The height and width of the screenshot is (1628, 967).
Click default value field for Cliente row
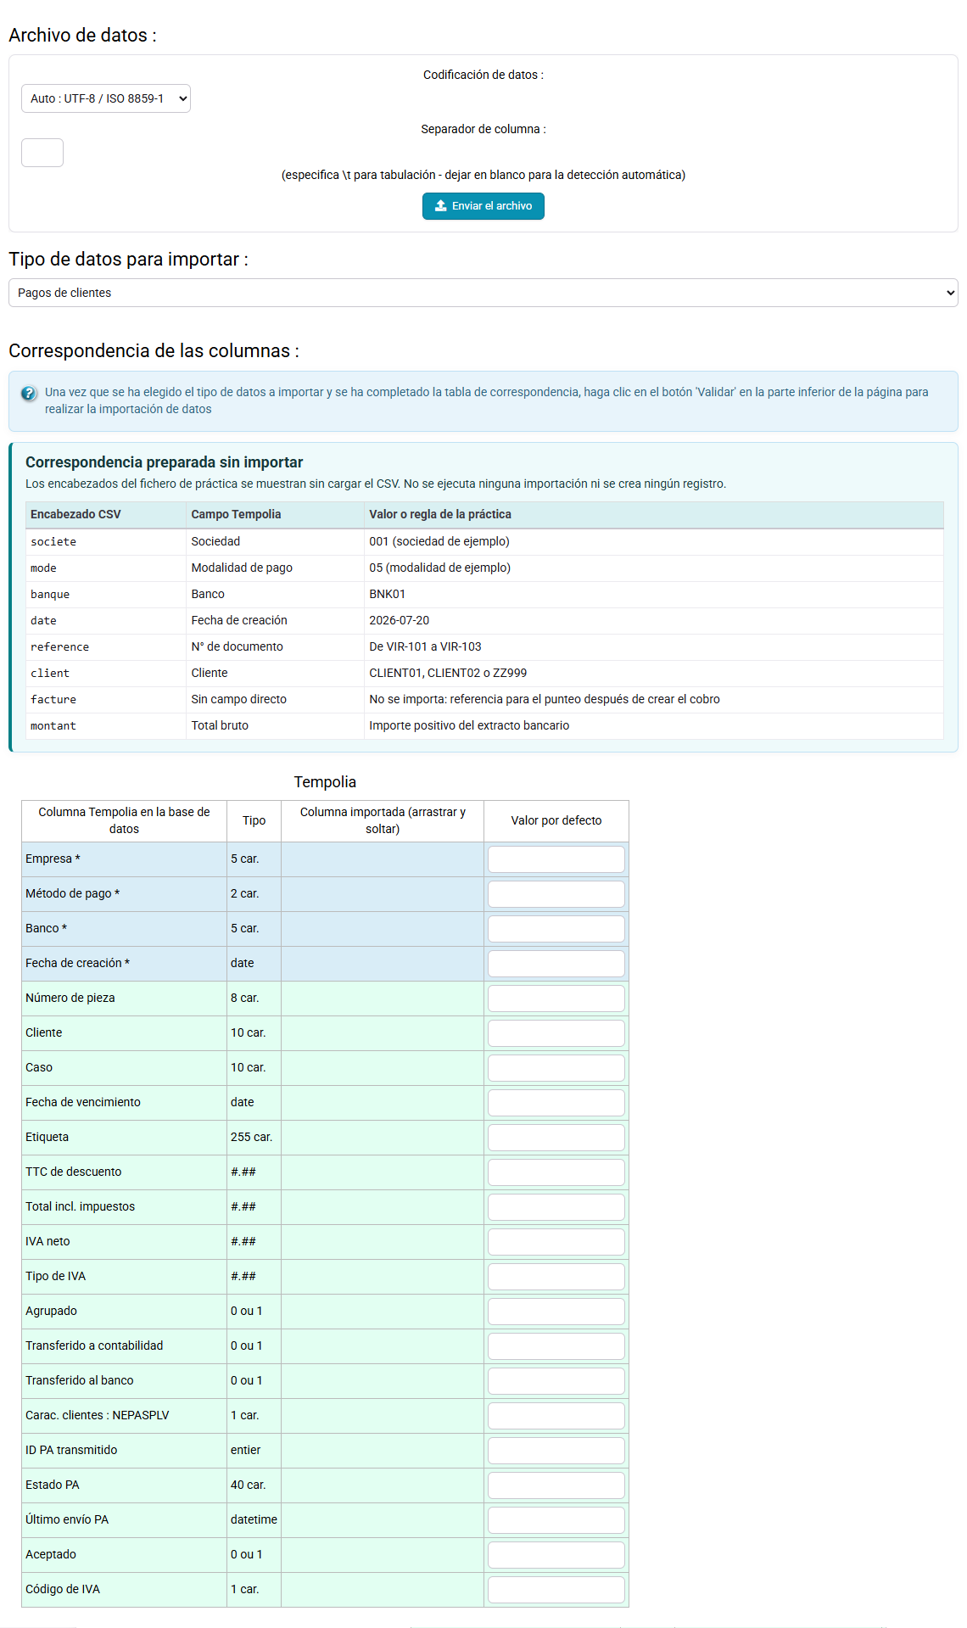pos(556,1033)
